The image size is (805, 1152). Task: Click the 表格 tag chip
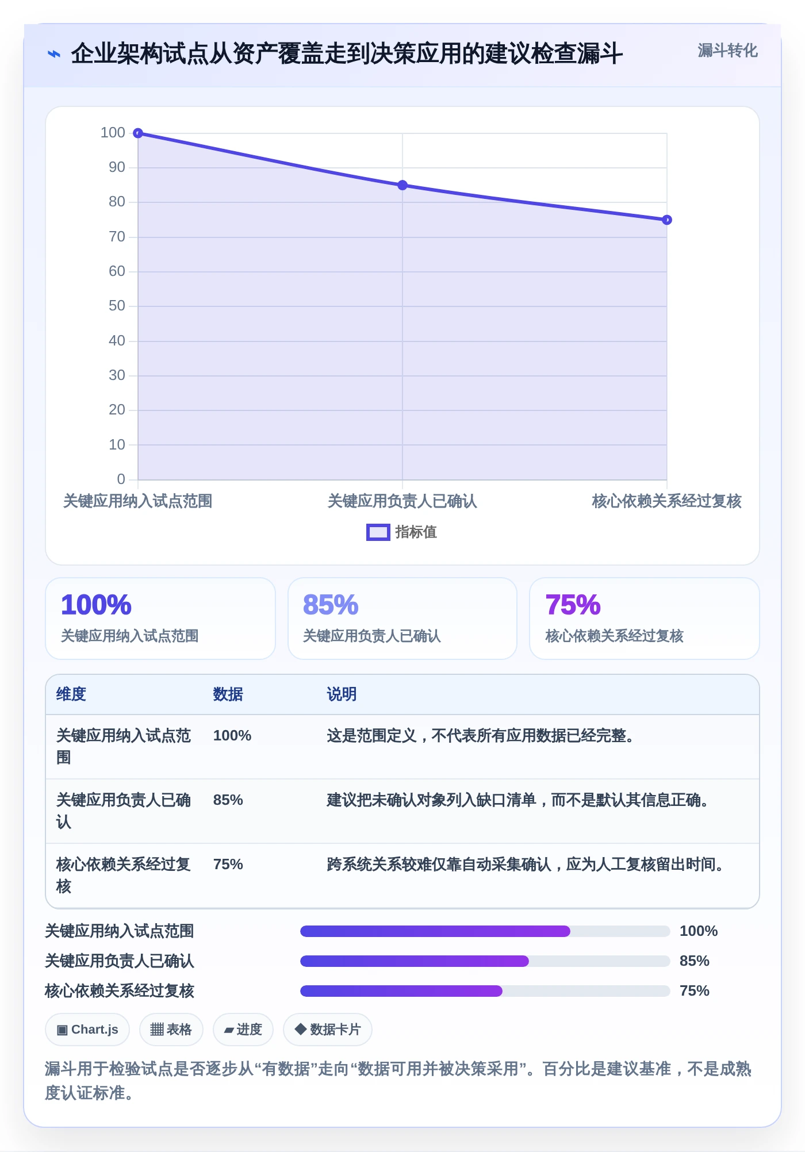(171, 1030)
